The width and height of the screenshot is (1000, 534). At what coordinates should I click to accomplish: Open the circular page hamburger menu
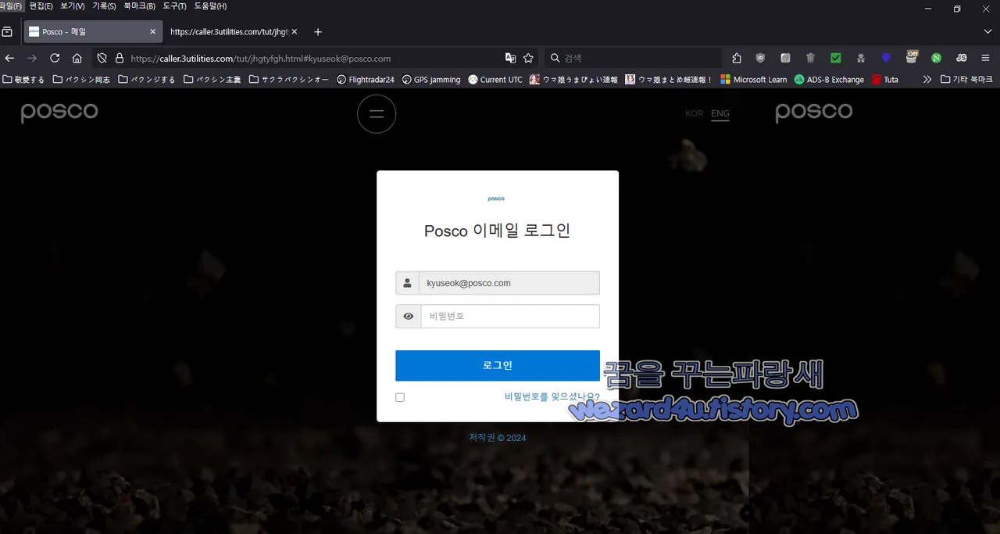pyautogui.click(x=377, y=114)
